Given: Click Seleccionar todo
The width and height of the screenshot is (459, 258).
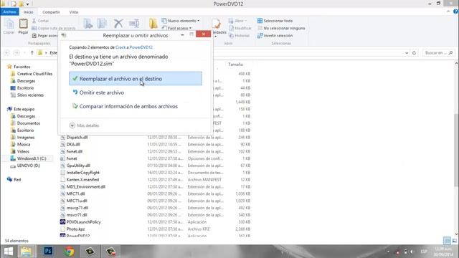Looking at the screenshot, I should [x=275, y=21].
